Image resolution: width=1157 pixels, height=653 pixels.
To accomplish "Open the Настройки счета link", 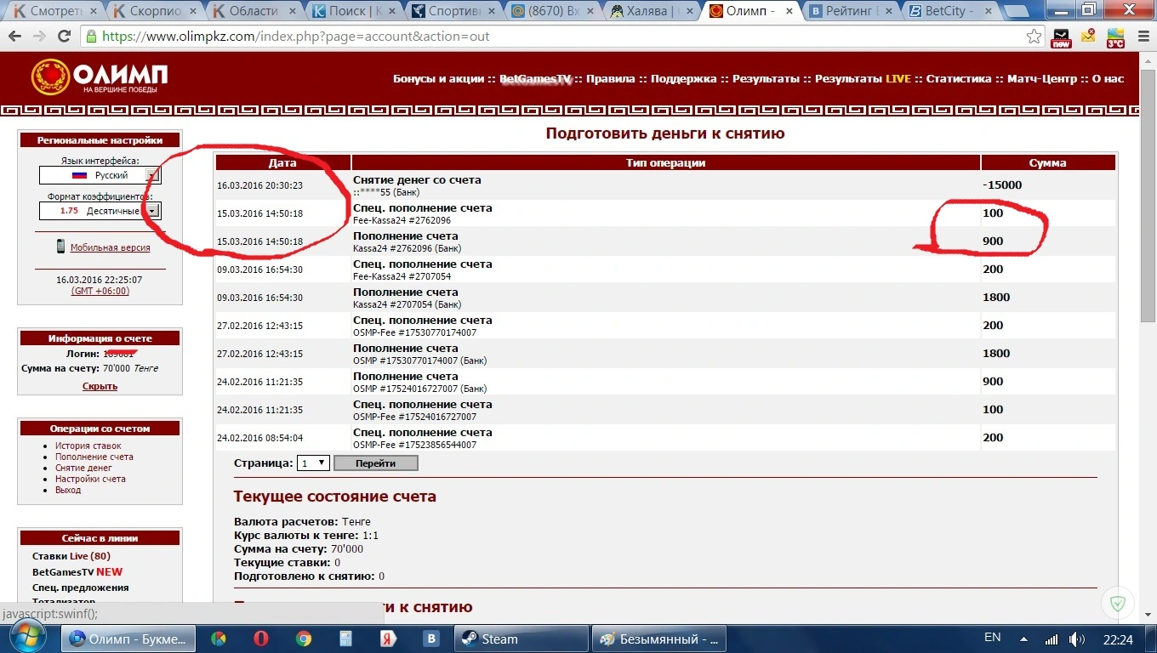I will [90, 479].
